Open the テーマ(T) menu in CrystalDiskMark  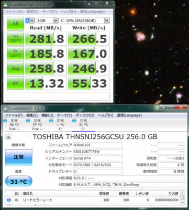point(50,12)
